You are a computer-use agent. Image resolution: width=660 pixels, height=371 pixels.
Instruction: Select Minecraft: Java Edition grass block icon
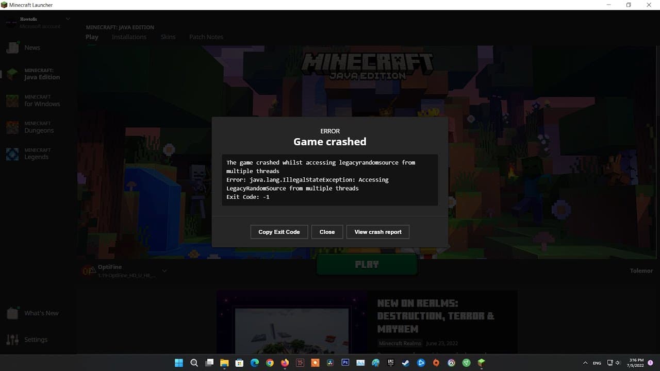(x=12, y=74)
